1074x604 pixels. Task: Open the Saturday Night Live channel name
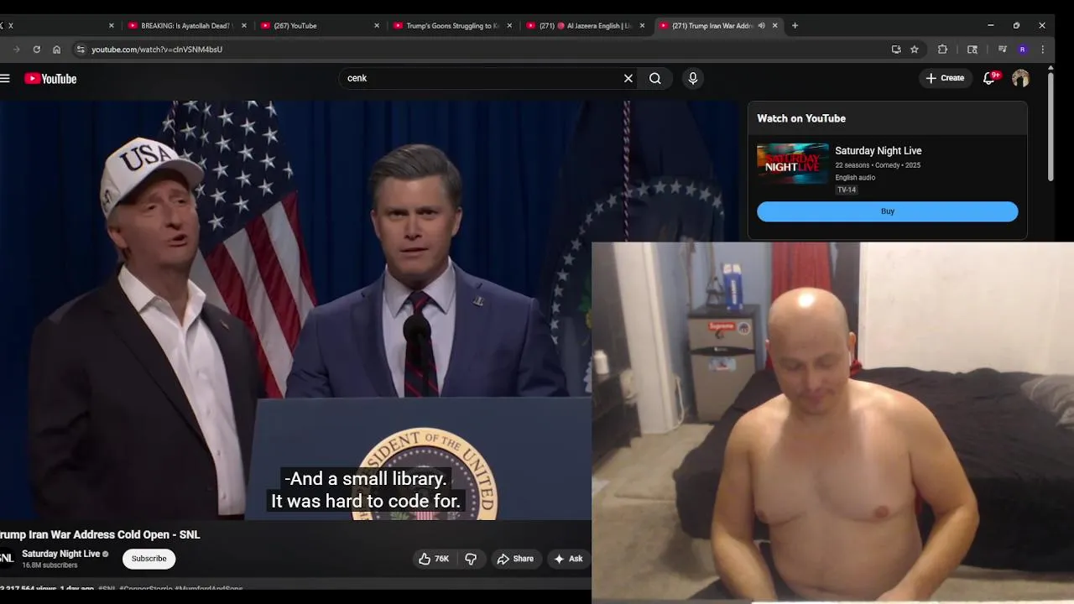tap(60, 554)
